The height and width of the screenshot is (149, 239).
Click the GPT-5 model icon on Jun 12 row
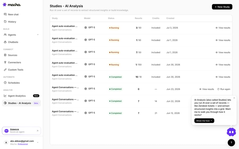click(x=86, y=113)
